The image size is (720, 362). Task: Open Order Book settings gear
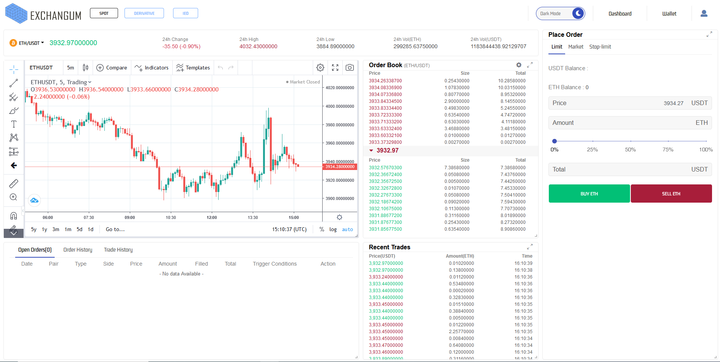(519, 65)
